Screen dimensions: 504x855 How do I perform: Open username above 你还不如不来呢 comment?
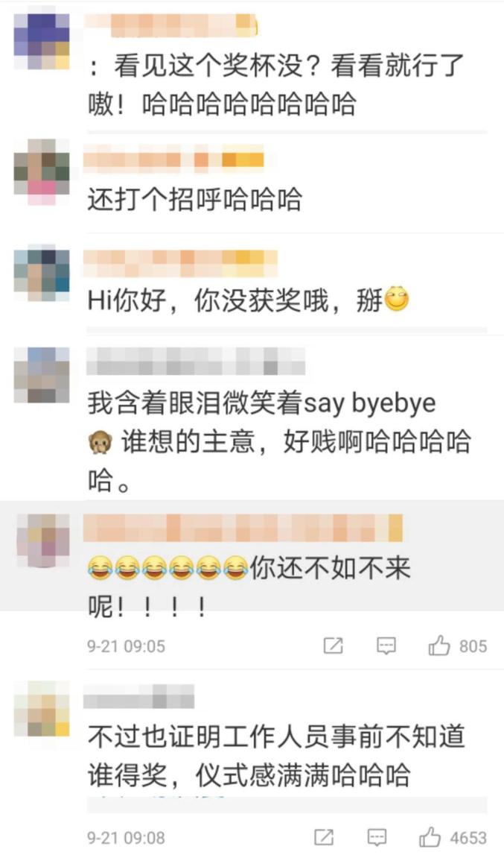click(243, 528)
